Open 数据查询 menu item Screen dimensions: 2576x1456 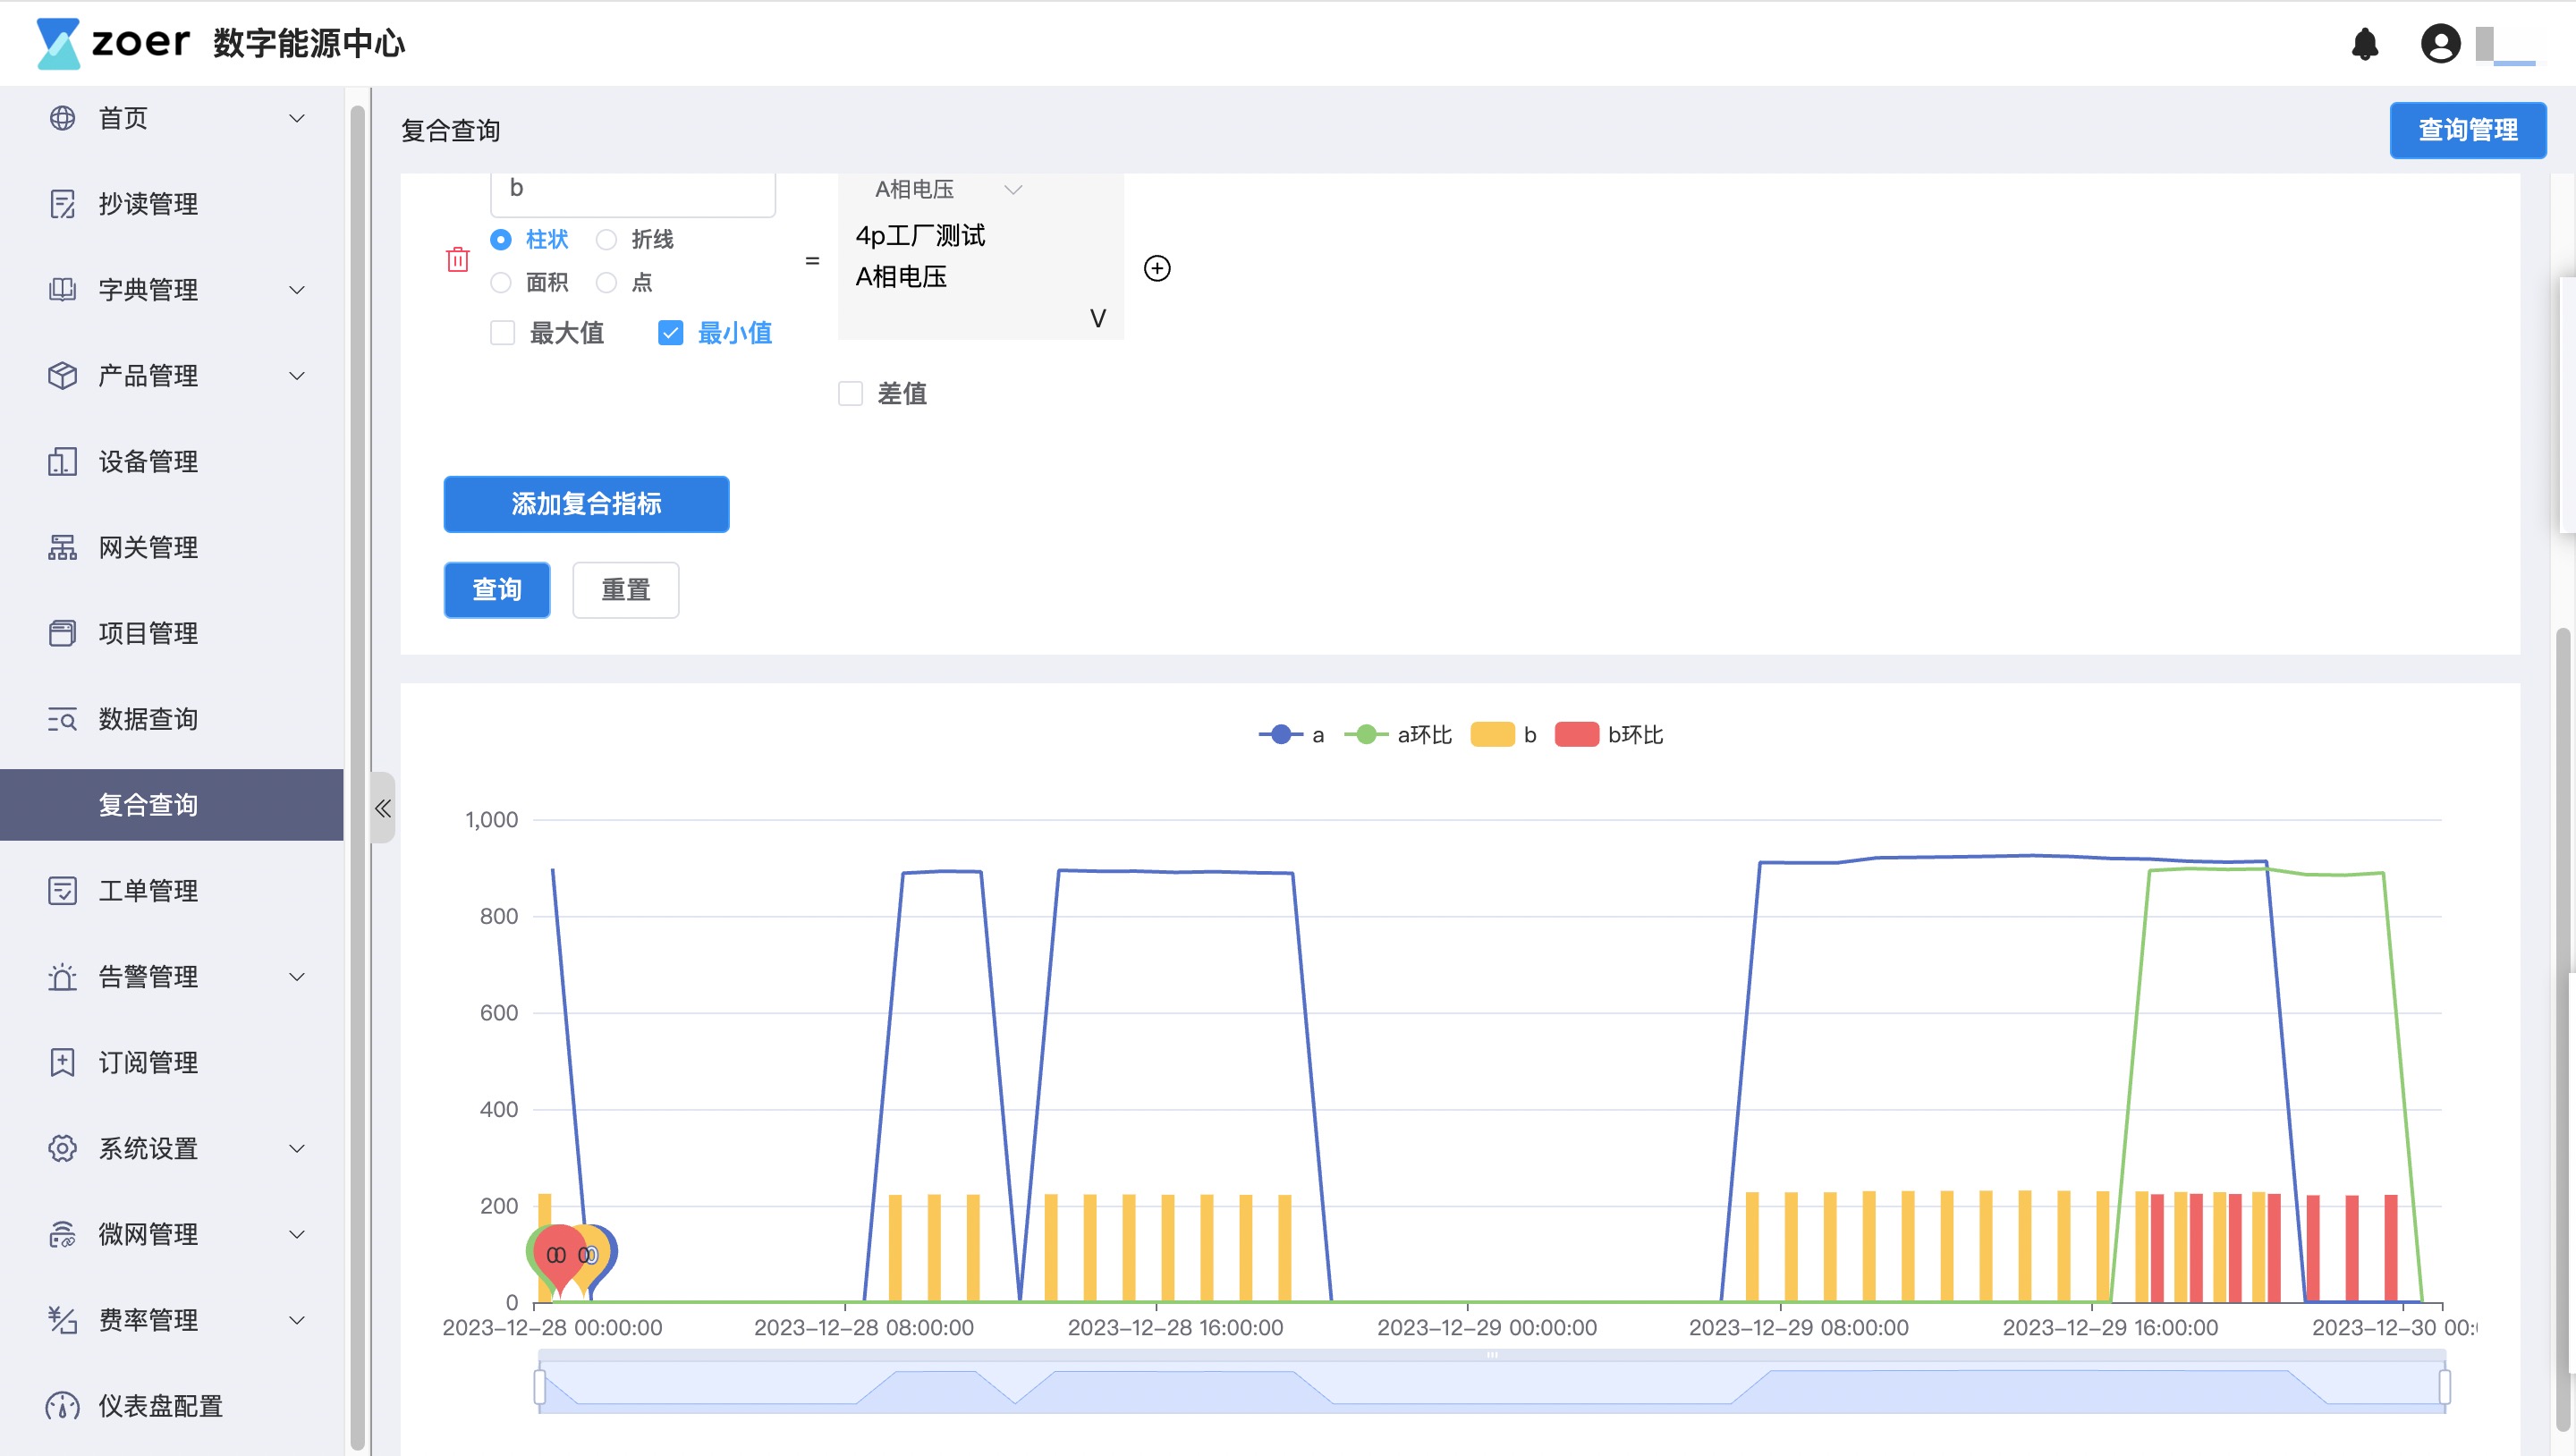[172, 719]
